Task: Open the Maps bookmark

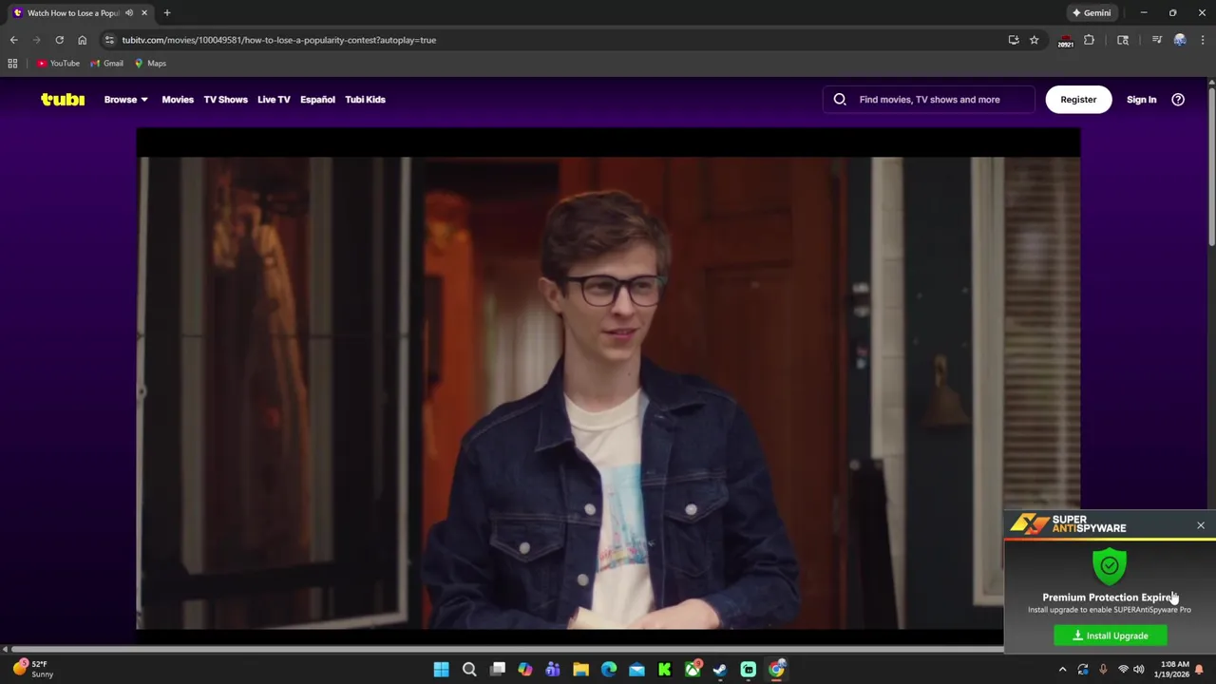Action: [150, 64]
